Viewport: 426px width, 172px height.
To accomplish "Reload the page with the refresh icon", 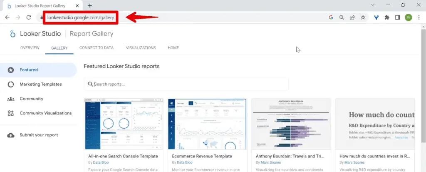I will point(29,17).
